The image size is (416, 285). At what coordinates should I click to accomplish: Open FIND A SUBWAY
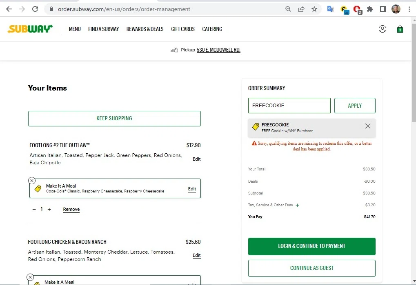pos(103,29)
